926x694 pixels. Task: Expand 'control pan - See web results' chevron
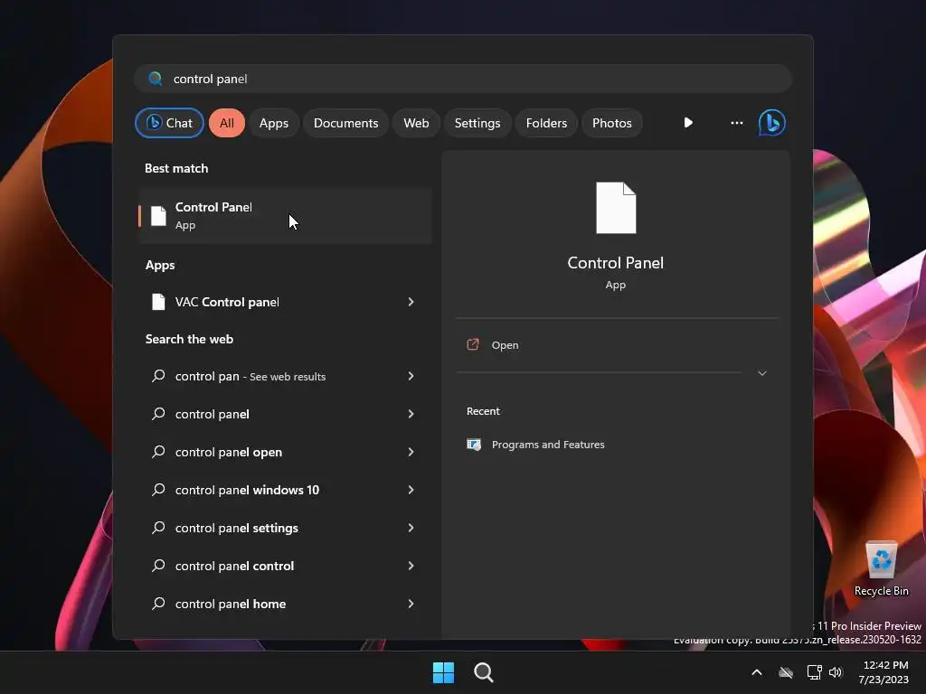(x=411, y=376)
